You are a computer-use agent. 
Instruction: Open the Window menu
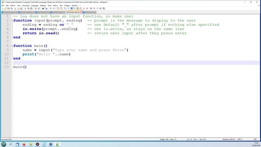[75, 5]
